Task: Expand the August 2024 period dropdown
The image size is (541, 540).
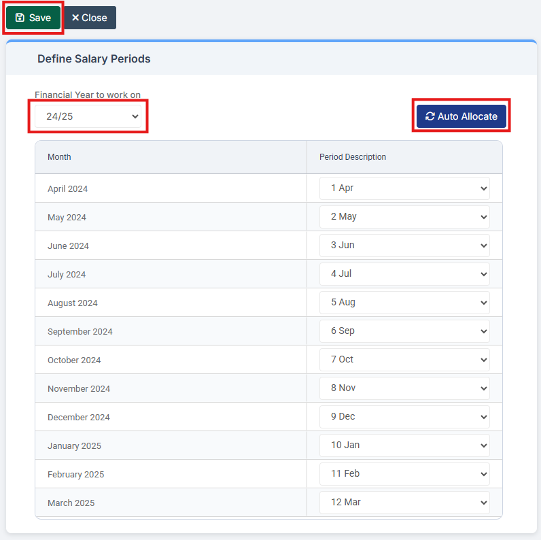Action: coord(404,303)
